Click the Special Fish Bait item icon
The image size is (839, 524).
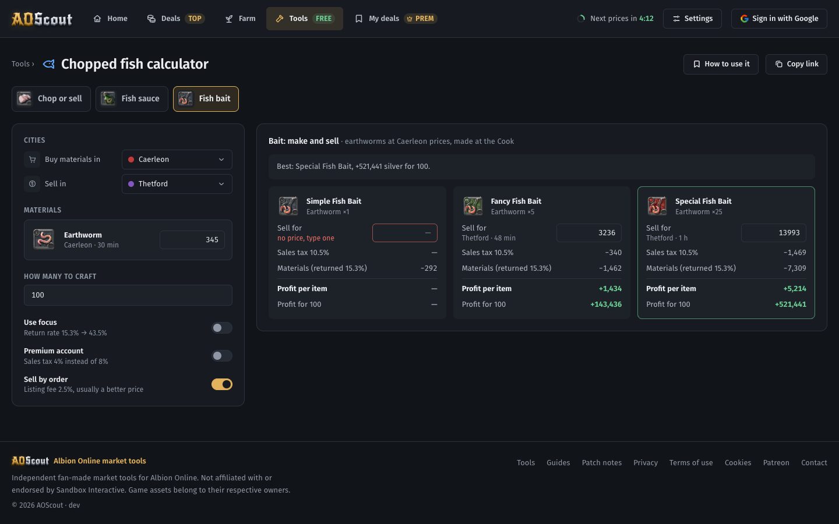[x=657, y=206]
